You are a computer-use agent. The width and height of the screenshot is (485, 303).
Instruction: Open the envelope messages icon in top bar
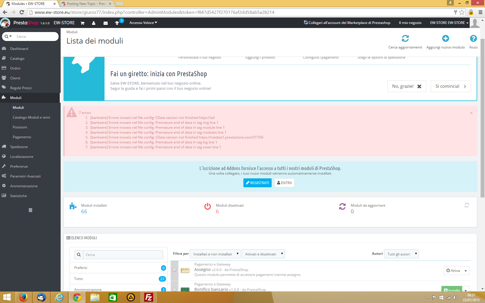106,23
